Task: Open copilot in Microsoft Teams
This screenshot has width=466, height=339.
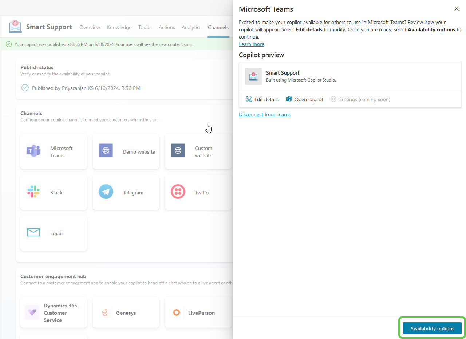Action: point(304,99)
